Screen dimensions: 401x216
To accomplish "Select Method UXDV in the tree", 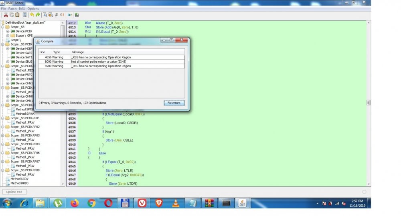I will (x=19, y=179).
